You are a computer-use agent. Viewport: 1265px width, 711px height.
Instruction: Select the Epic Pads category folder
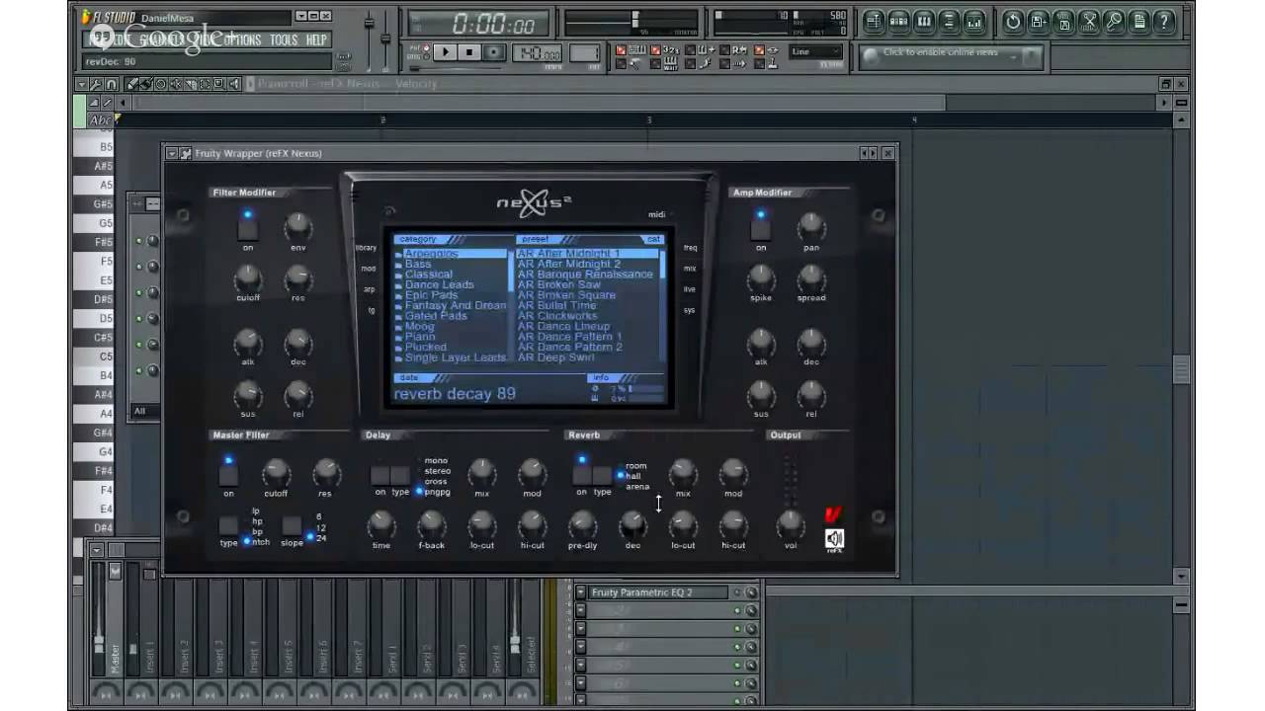431,295
